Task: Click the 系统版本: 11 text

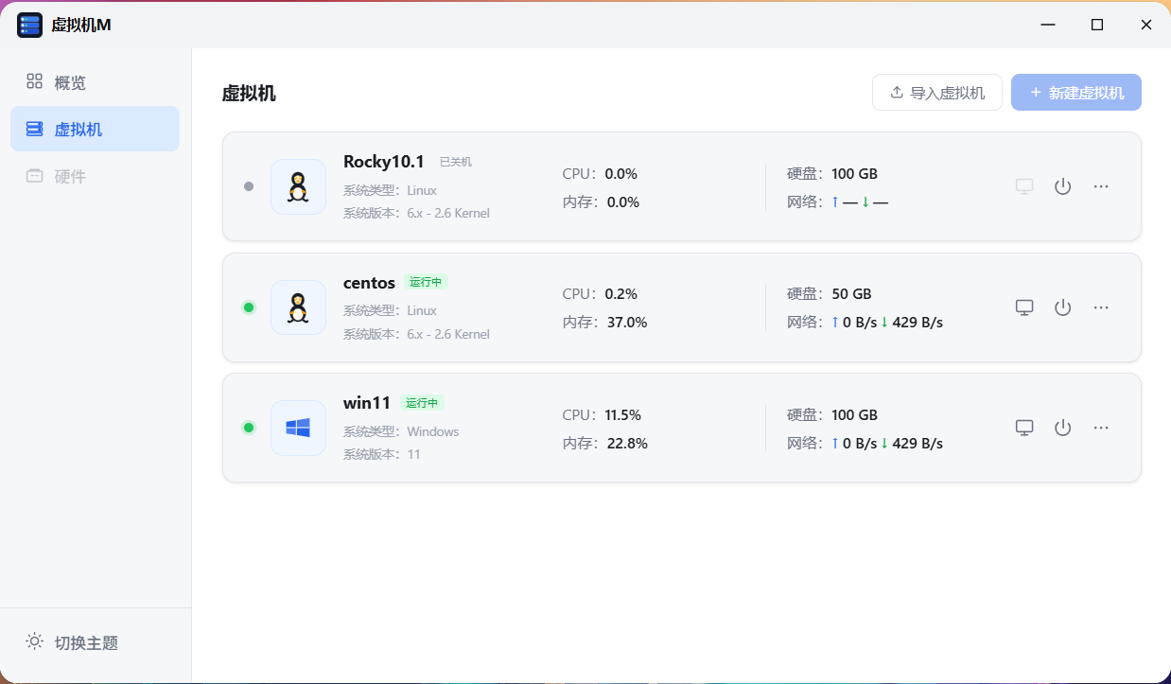Action: 382,454
